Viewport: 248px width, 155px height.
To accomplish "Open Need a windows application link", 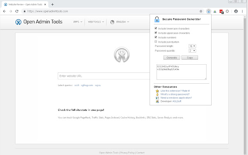I will (x=176, y=98).
